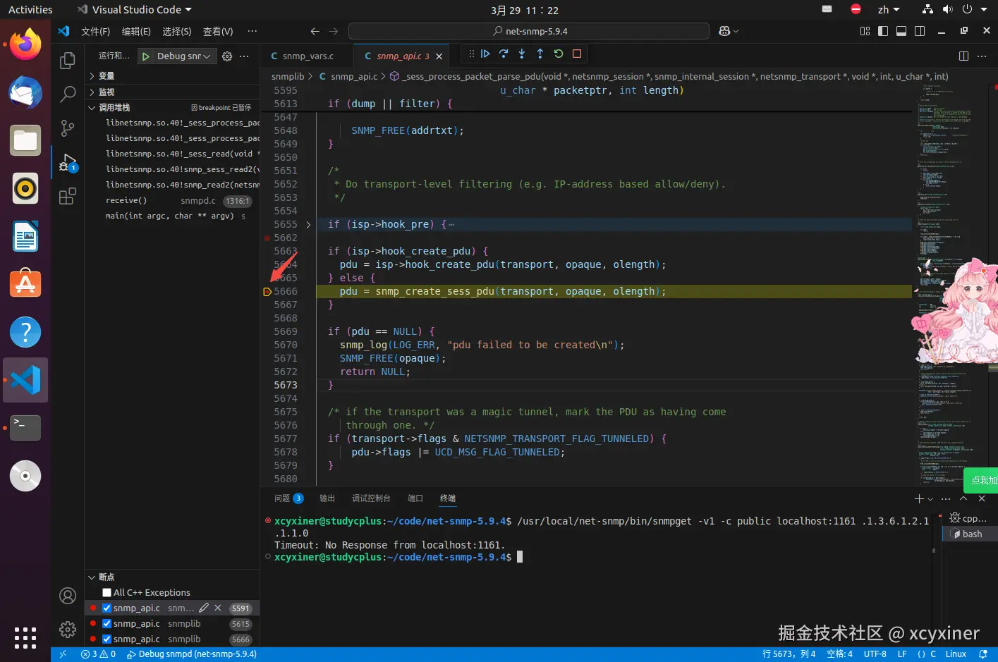Restart the debug session
This screenshot has width=998, height=662.
pyautogui.click(x=559, y=54)
